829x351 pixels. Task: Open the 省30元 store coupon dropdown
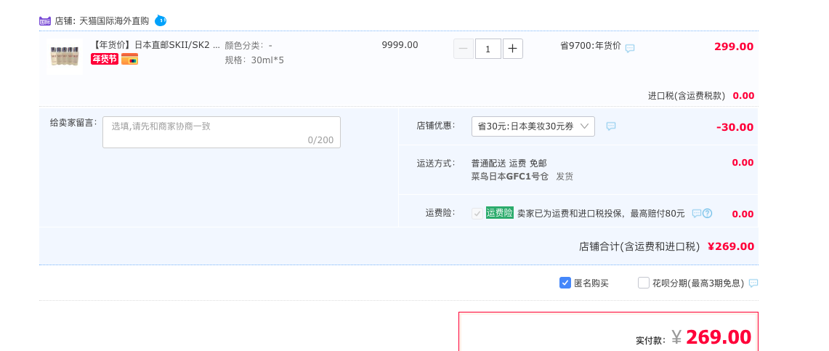[533, 126]
